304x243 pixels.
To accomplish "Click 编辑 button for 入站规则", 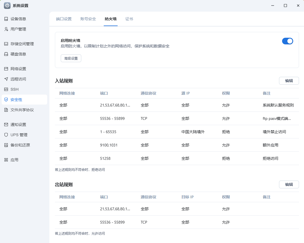I will tap(289, 81).
